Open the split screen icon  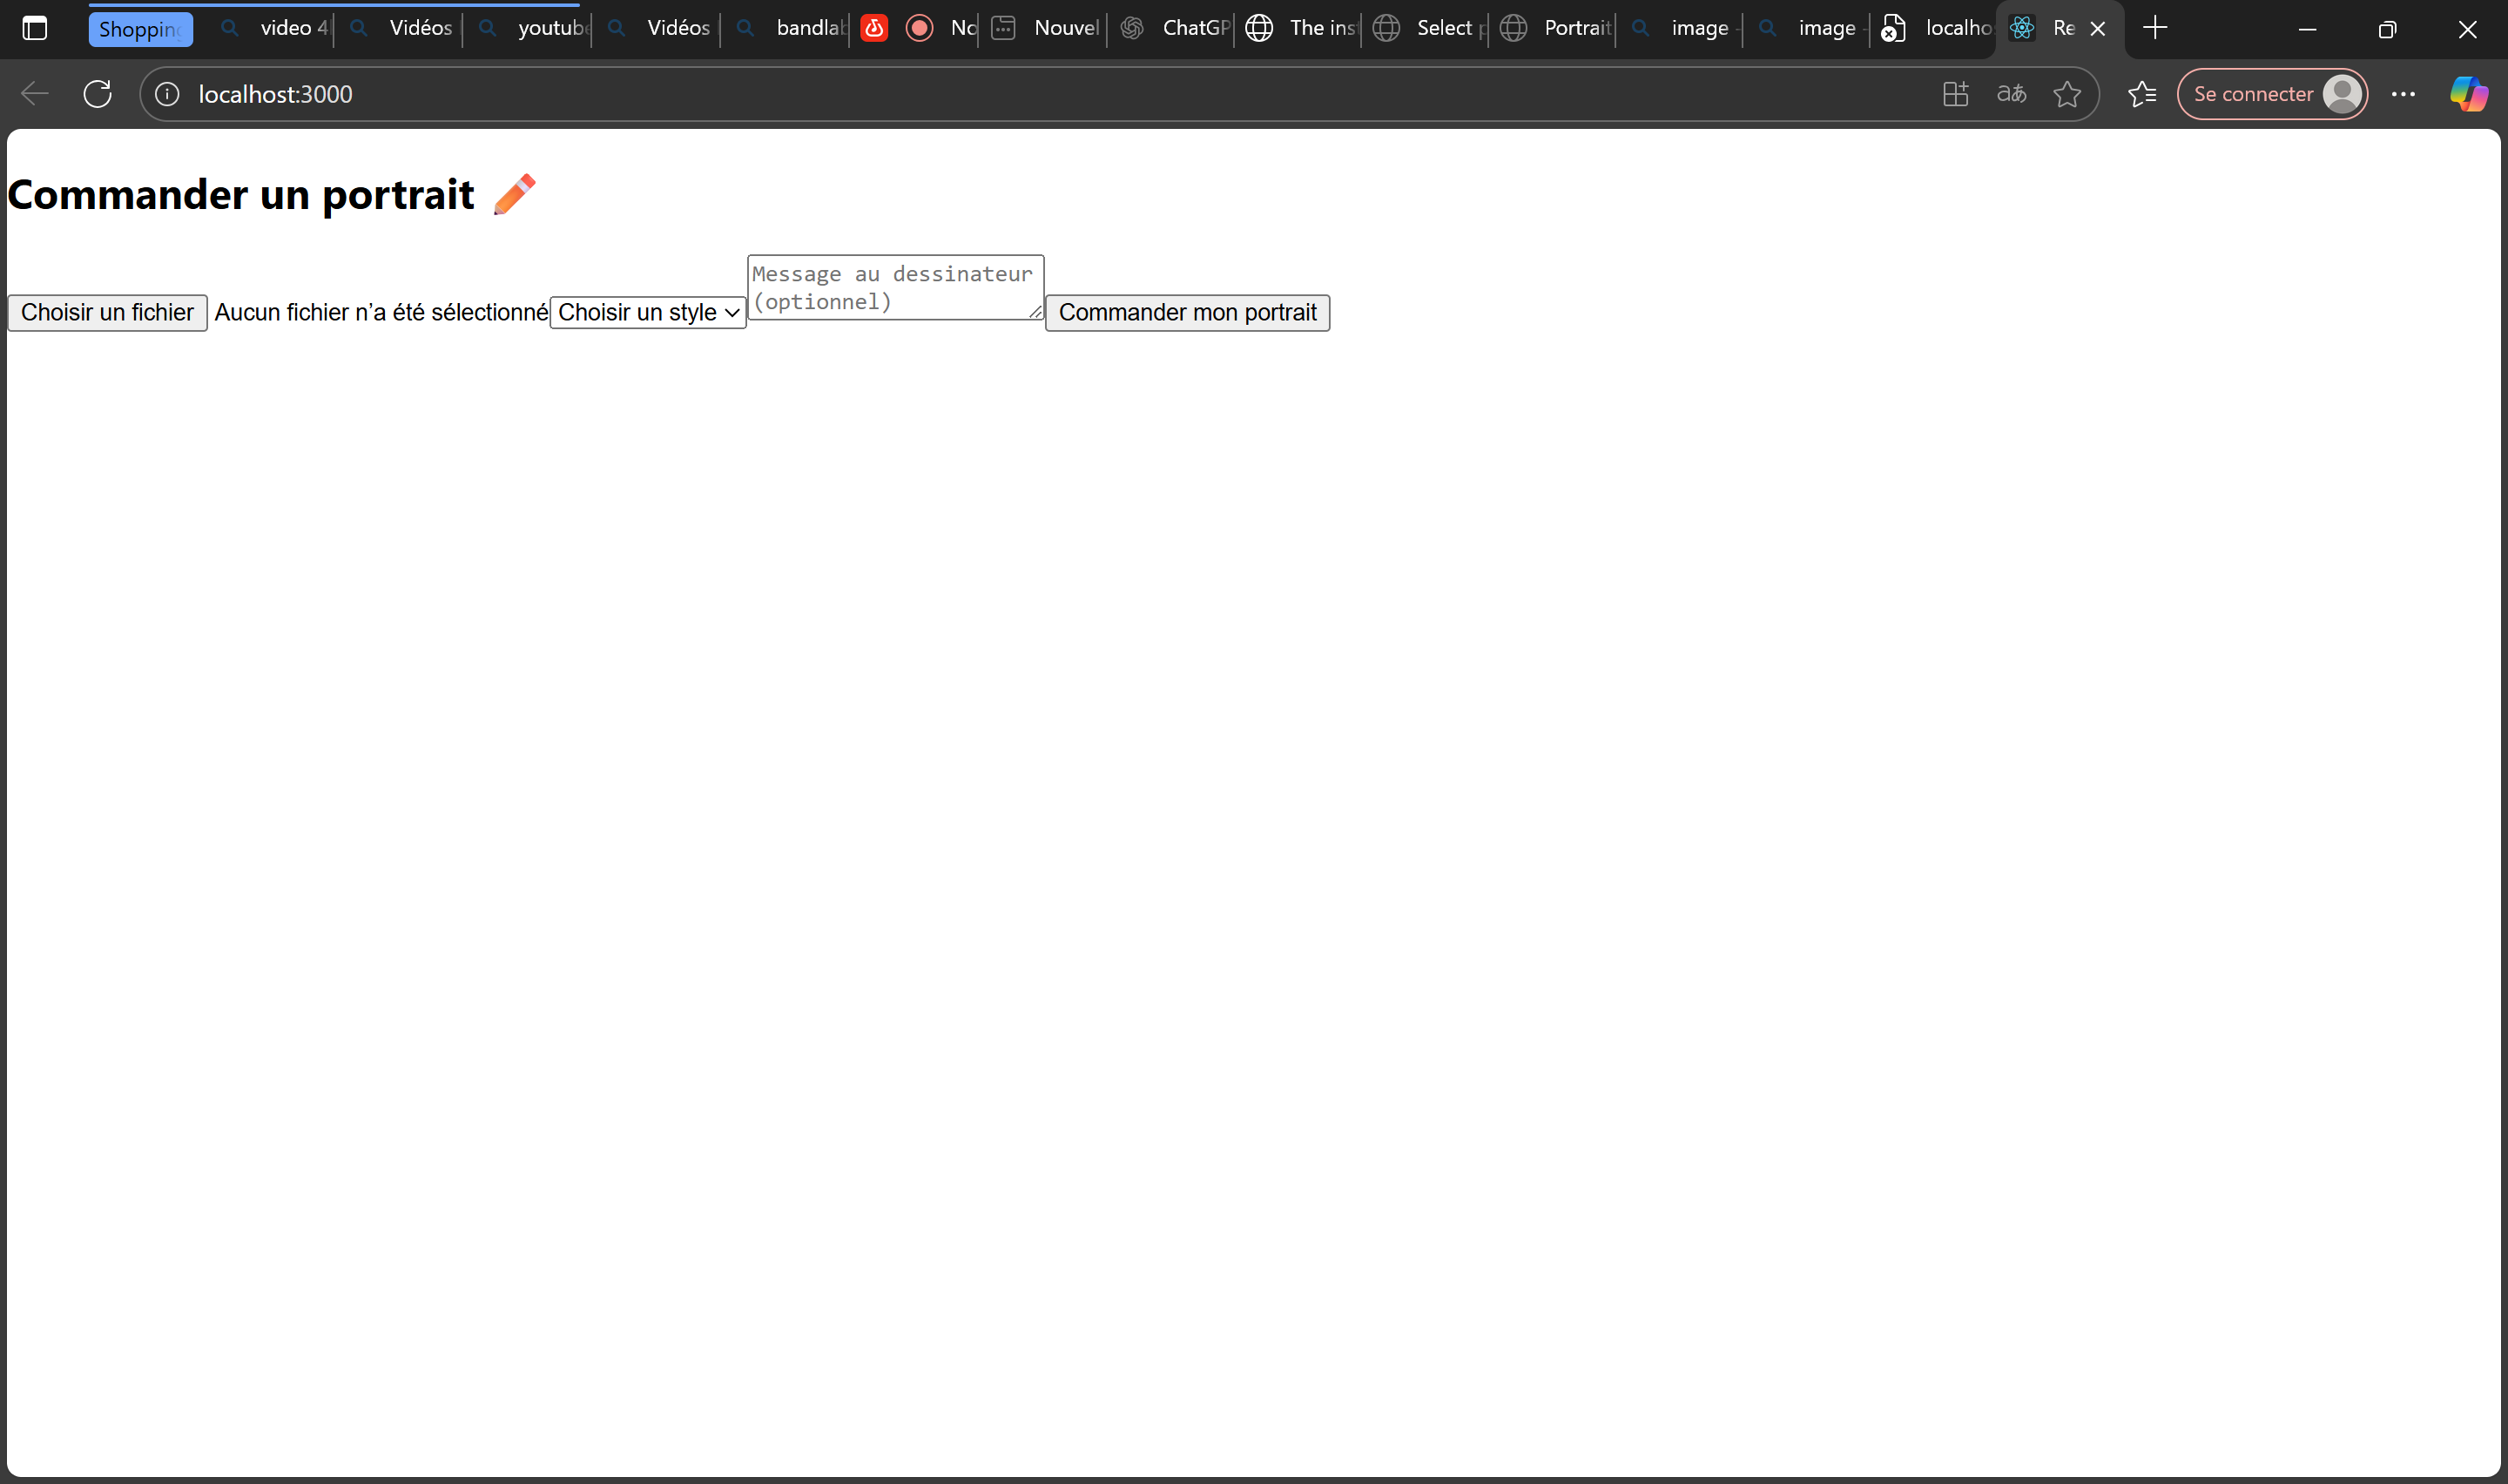(x=1955, y=94)
